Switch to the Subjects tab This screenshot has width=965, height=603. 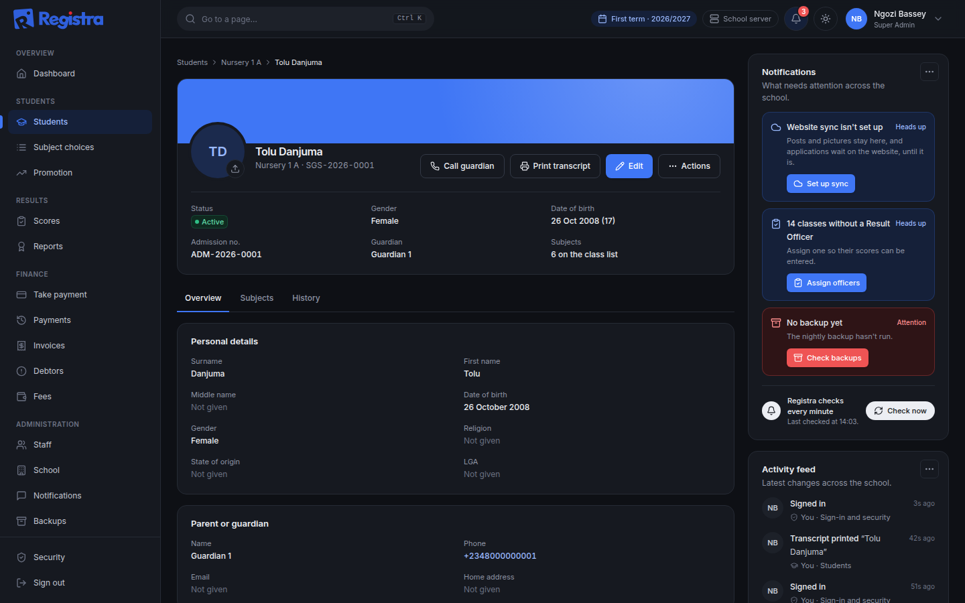click(x=257, y=298)
